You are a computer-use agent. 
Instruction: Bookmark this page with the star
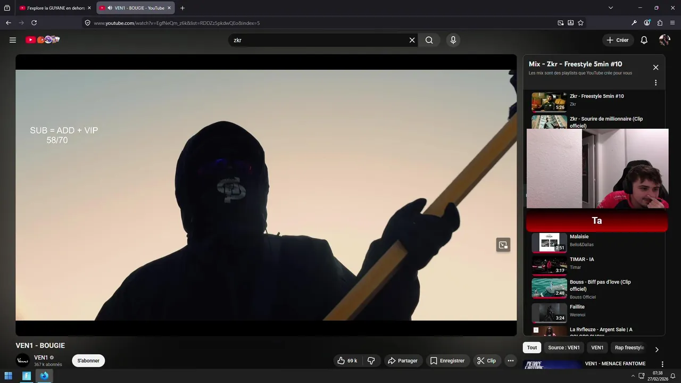tap(580, 23)
